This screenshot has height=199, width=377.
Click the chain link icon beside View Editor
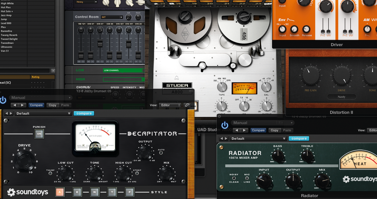point(187,104)
